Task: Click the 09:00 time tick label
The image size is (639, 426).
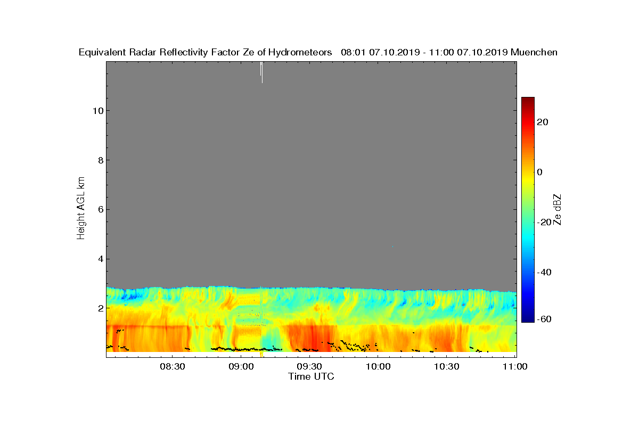Action: [x=241, y=366]
